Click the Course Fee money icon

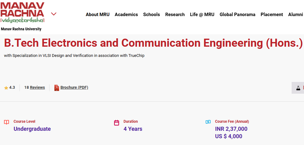208,122
